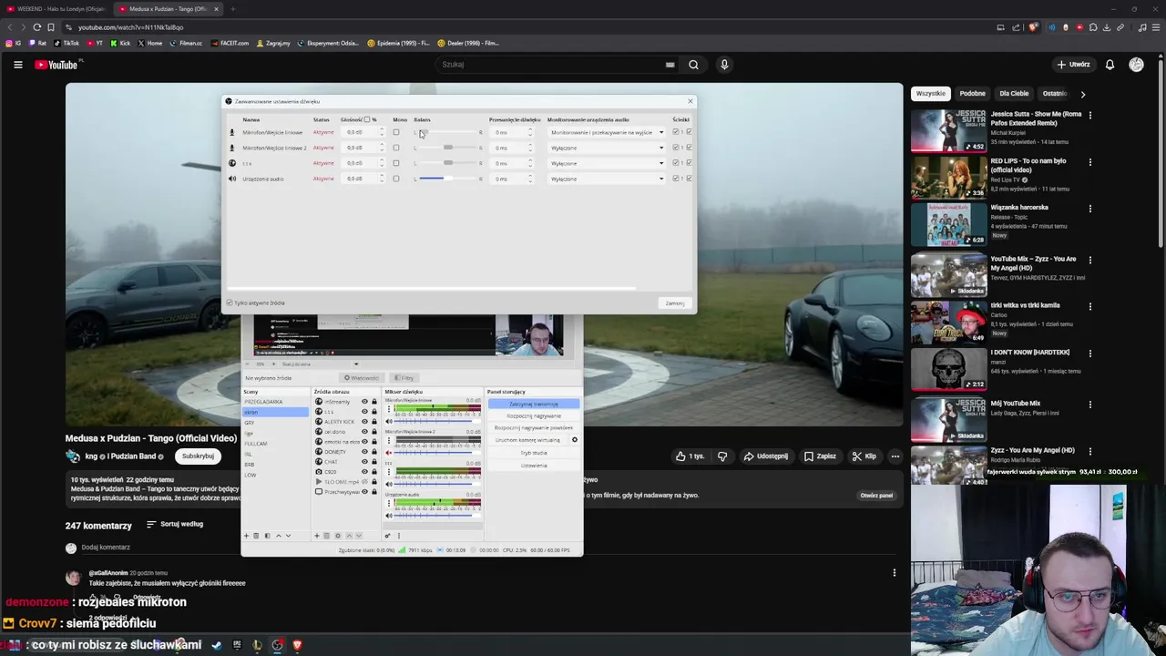Open the IG bookmark in bookmarks bar

(x=13, y=43)
